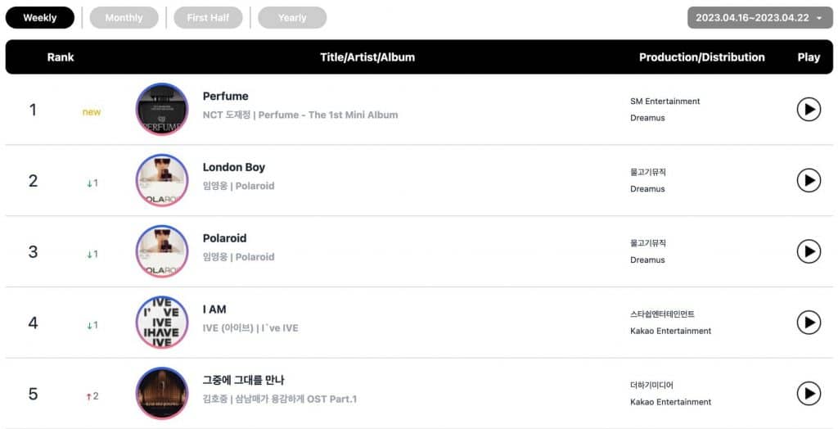Viewport: 838px width, 429px height.
Task: Show the Yearly chart
Action: click(292, 17)
